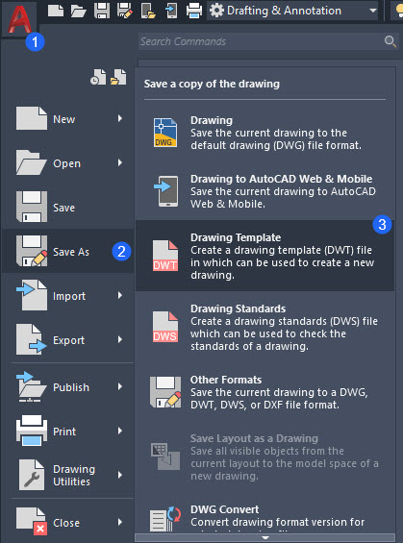Show Recent Documents icon
This screenshot has width=403, height=543.
coord(98,77)
